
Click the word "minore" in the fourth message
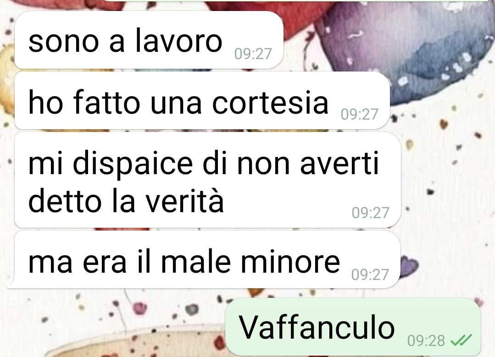(290, 262)
